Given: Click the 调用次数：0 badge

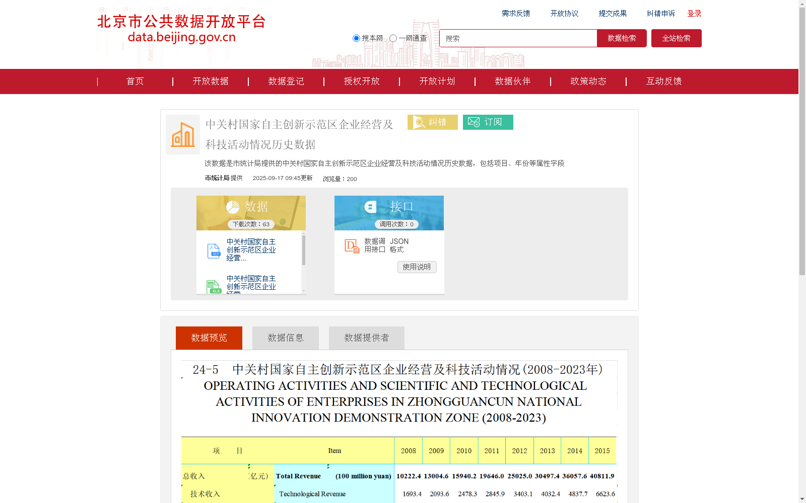Looking at the screenshot, I should [396, 224].
